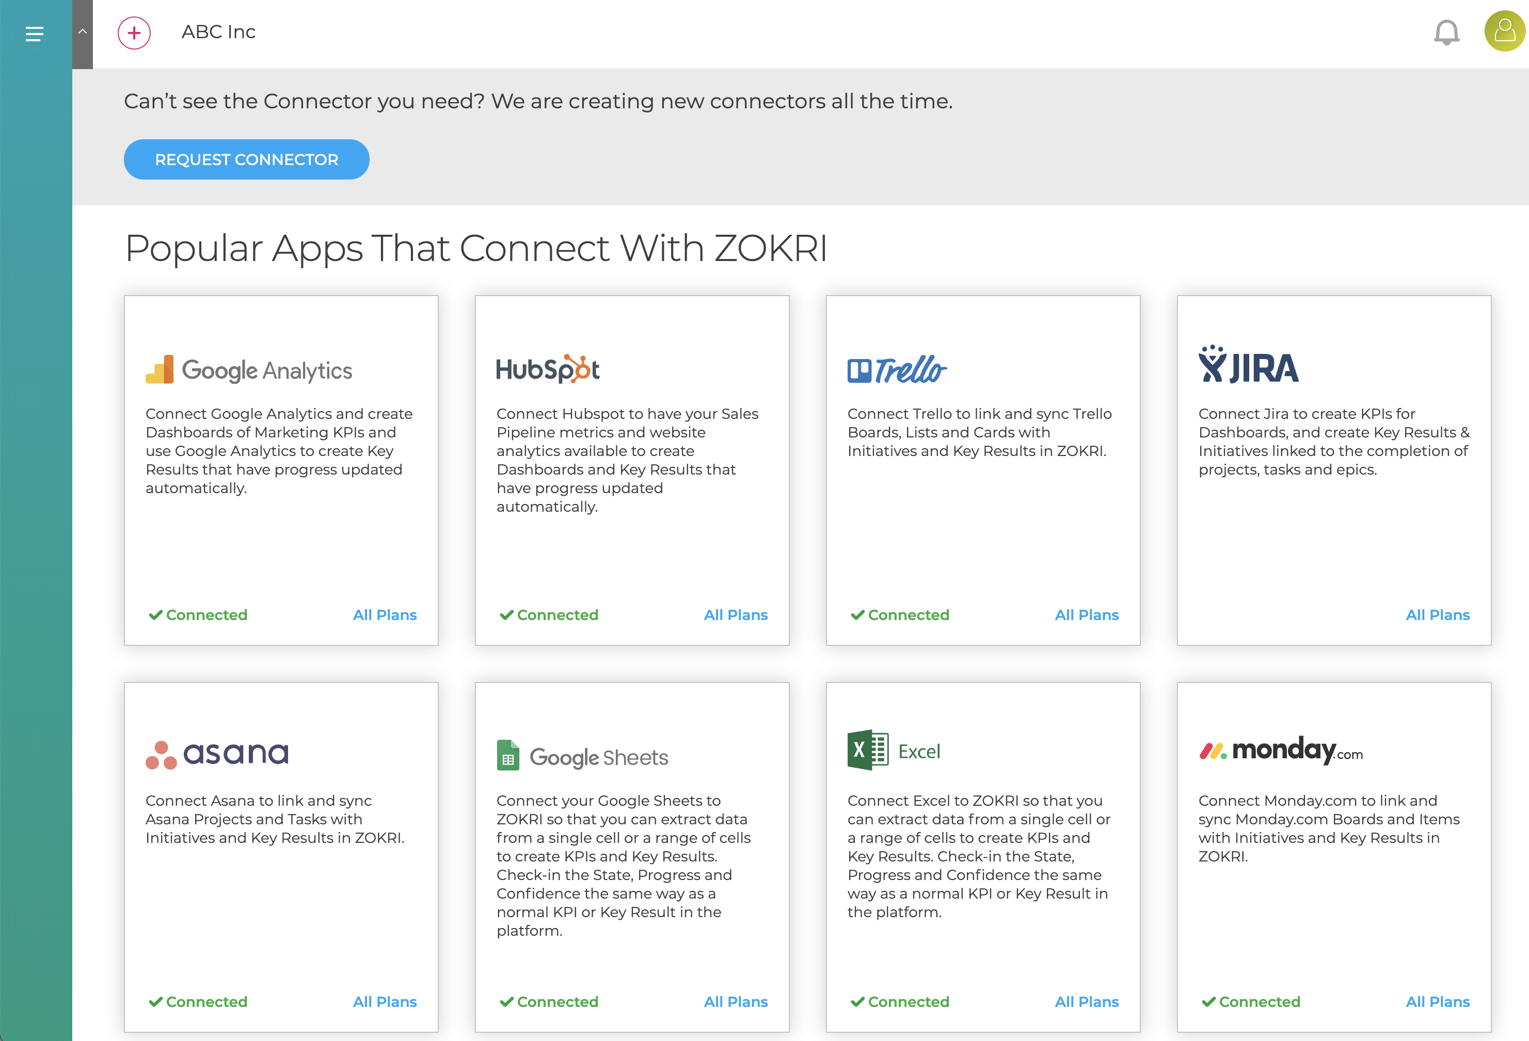
Task: Click the Asana logo
Action: tap(217, 754)
